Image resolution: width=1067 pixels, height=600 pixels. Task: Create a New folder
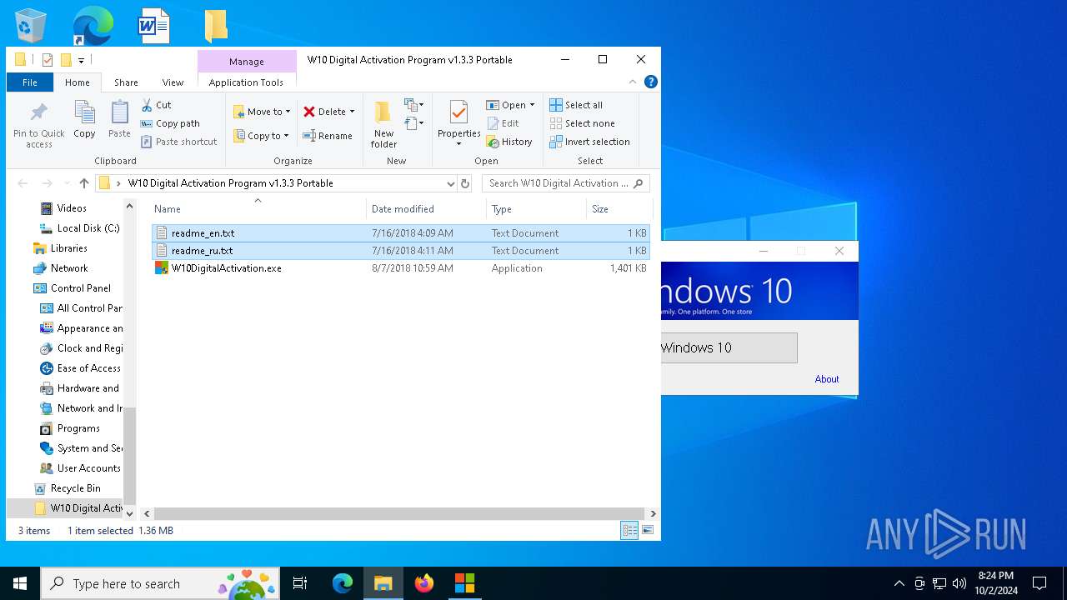pyautogui.click(x=383, y=125)
